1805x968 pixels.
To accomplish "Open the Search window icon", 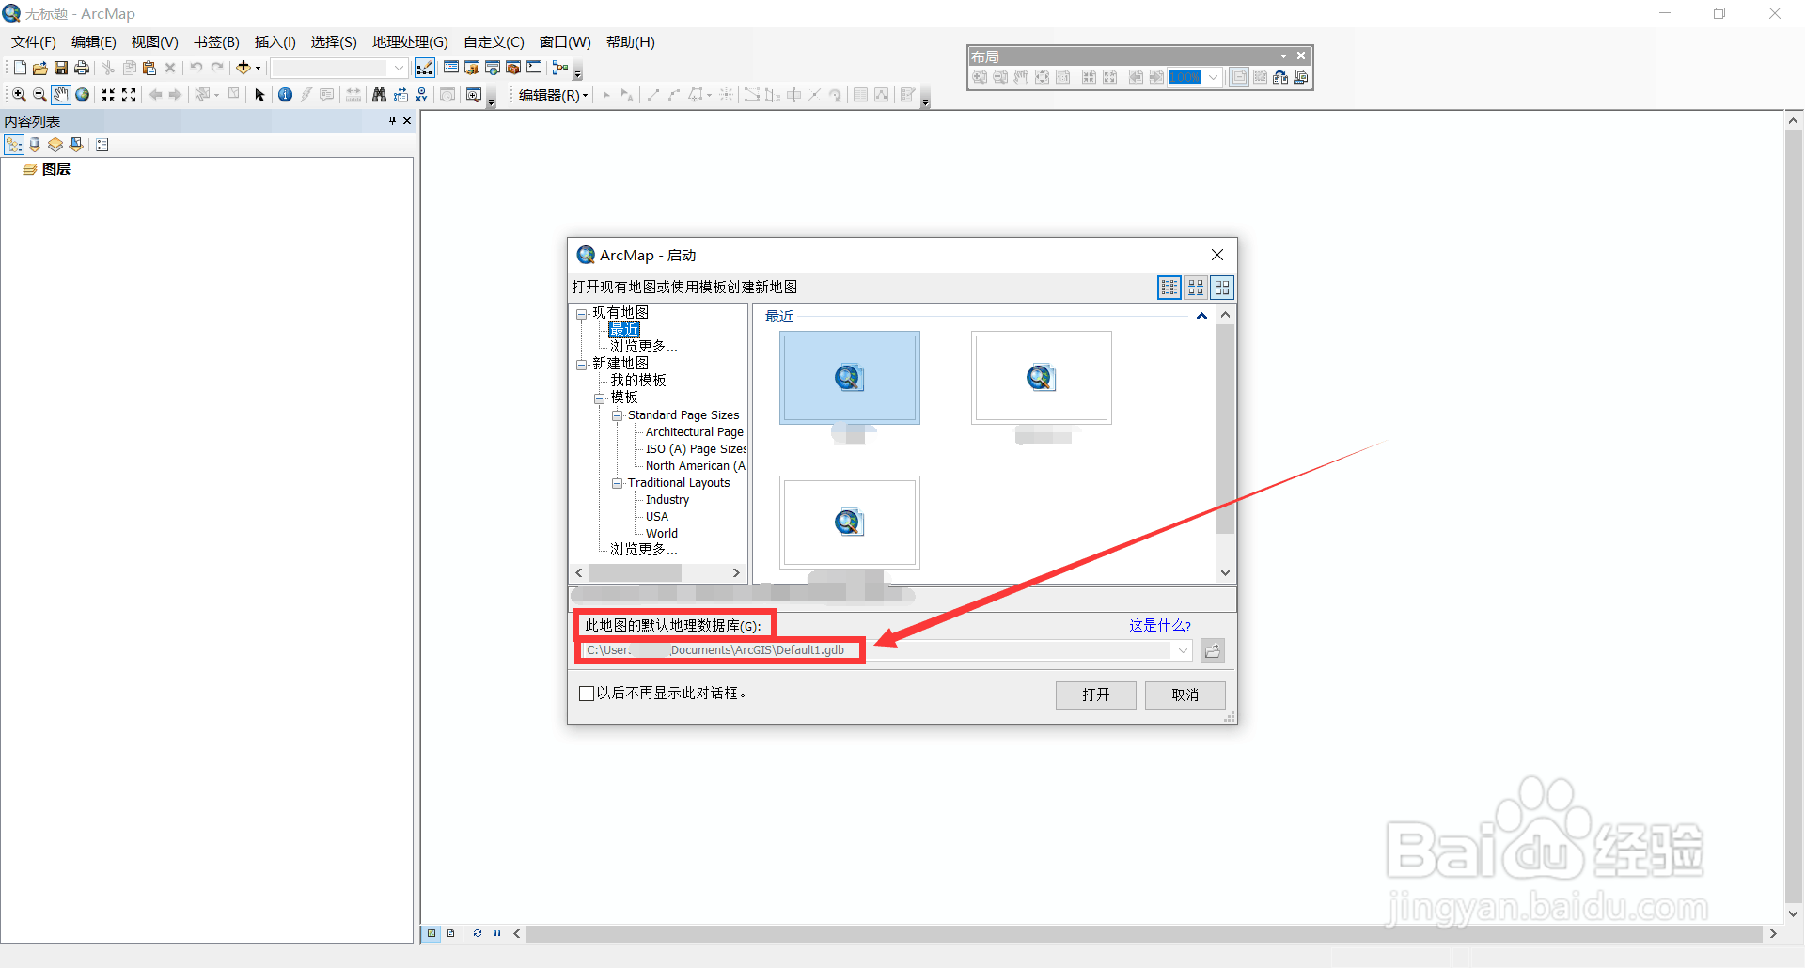I will click(493, 68).
